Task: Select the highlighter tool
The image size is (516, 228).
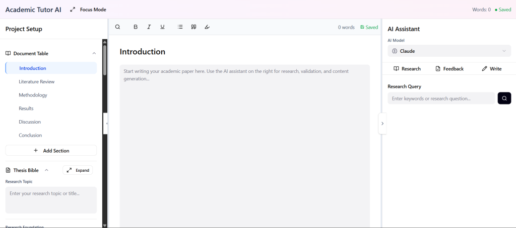Action: tap(207, 27)
